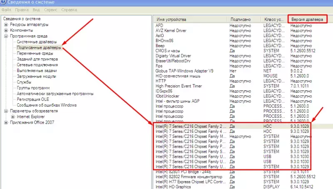Viewport: 333px width, 189px height.
Task: Select Intel(R) 82802 Firmware концентратор row
Action: [243, 177]
